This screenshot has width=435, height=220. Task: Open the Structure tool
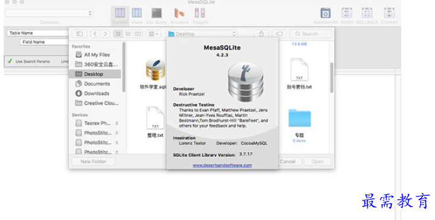[x=179, y=16]
